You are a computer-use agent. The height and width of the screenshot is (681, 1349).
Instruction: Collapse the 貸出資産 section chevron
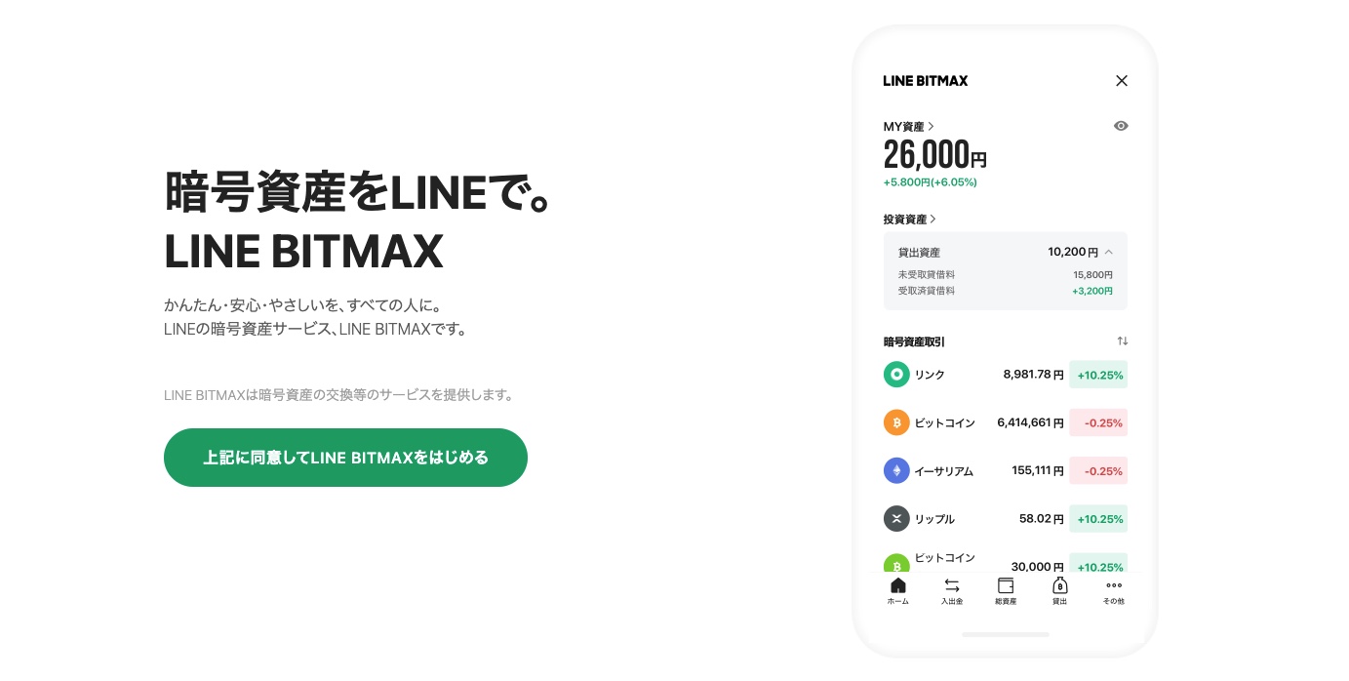pos(1108,252)
